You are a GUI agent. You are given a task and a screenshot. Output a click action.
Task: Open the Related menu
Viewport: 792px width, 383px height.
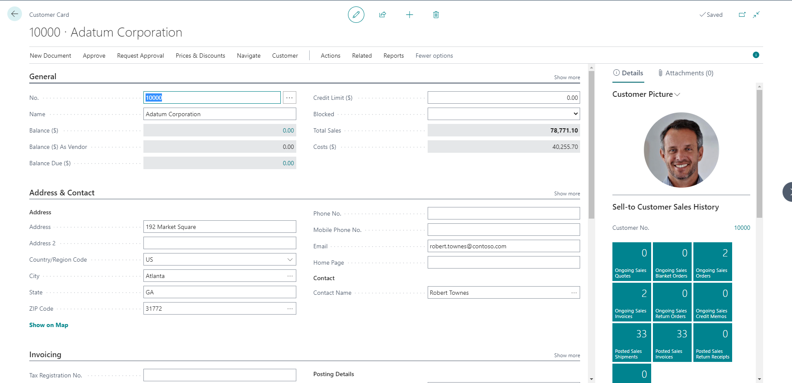pos(362,56)
